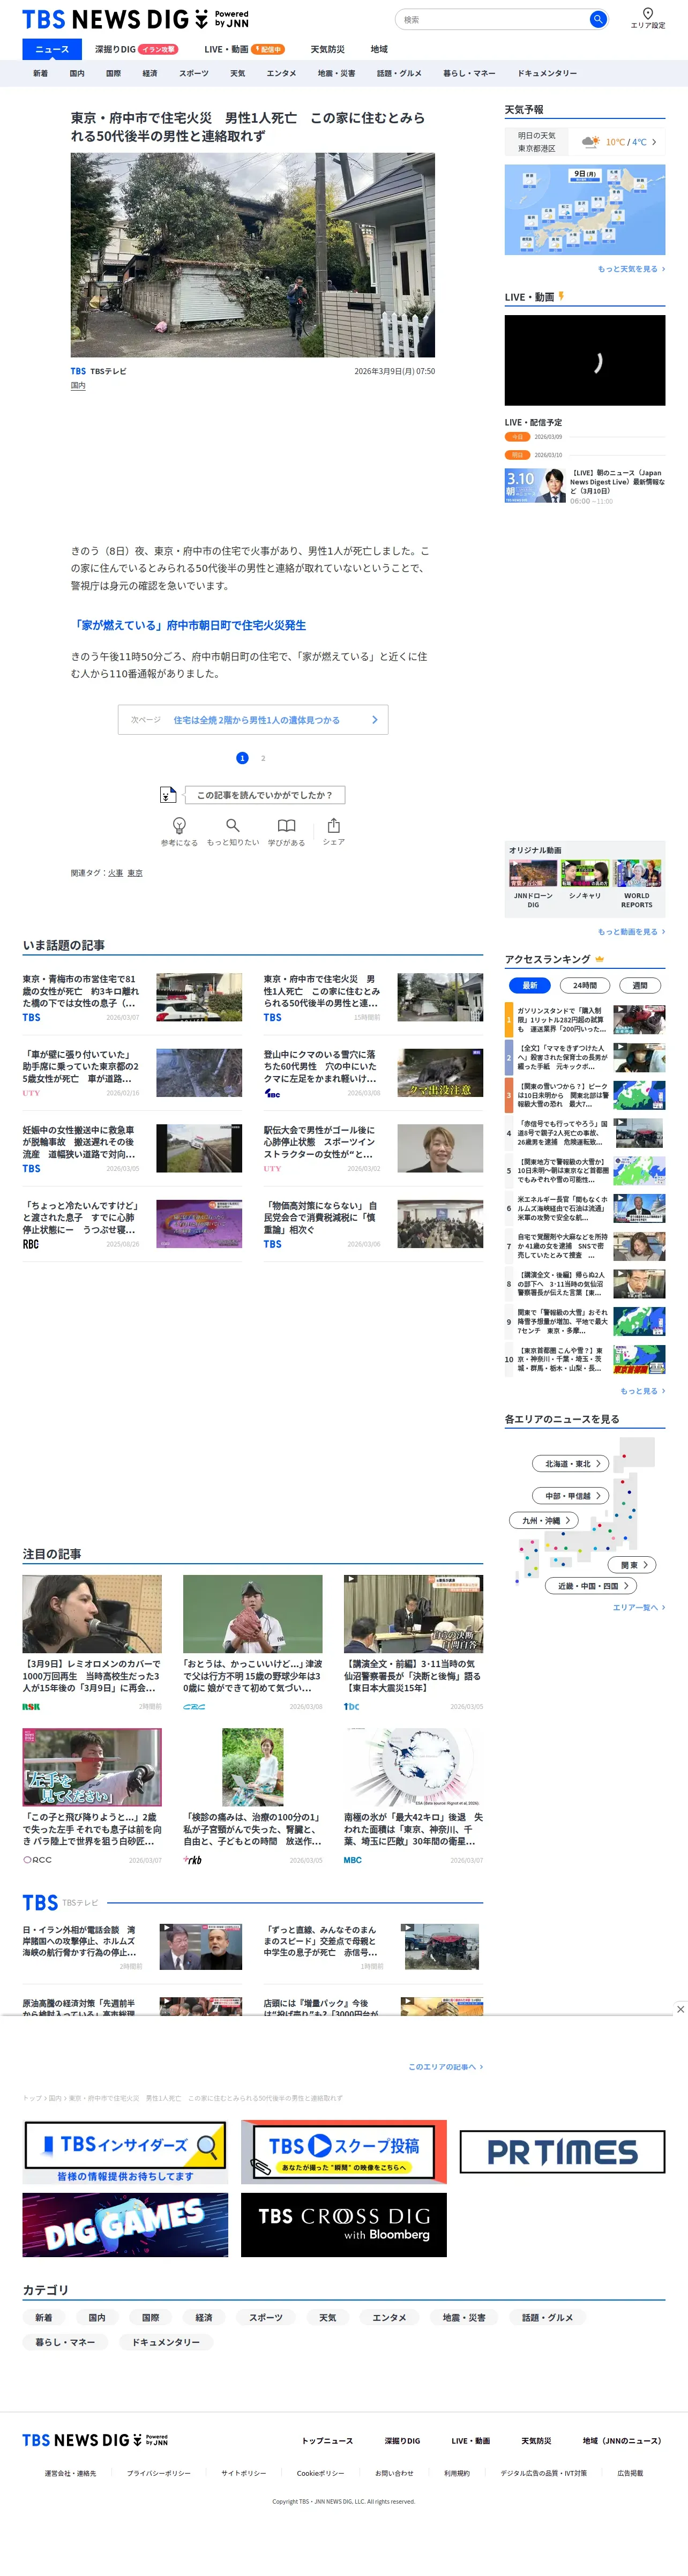Screen dimensions: 688x2576
Task: Open the DIG GAMES banner
Action: tap(125, 2225)
